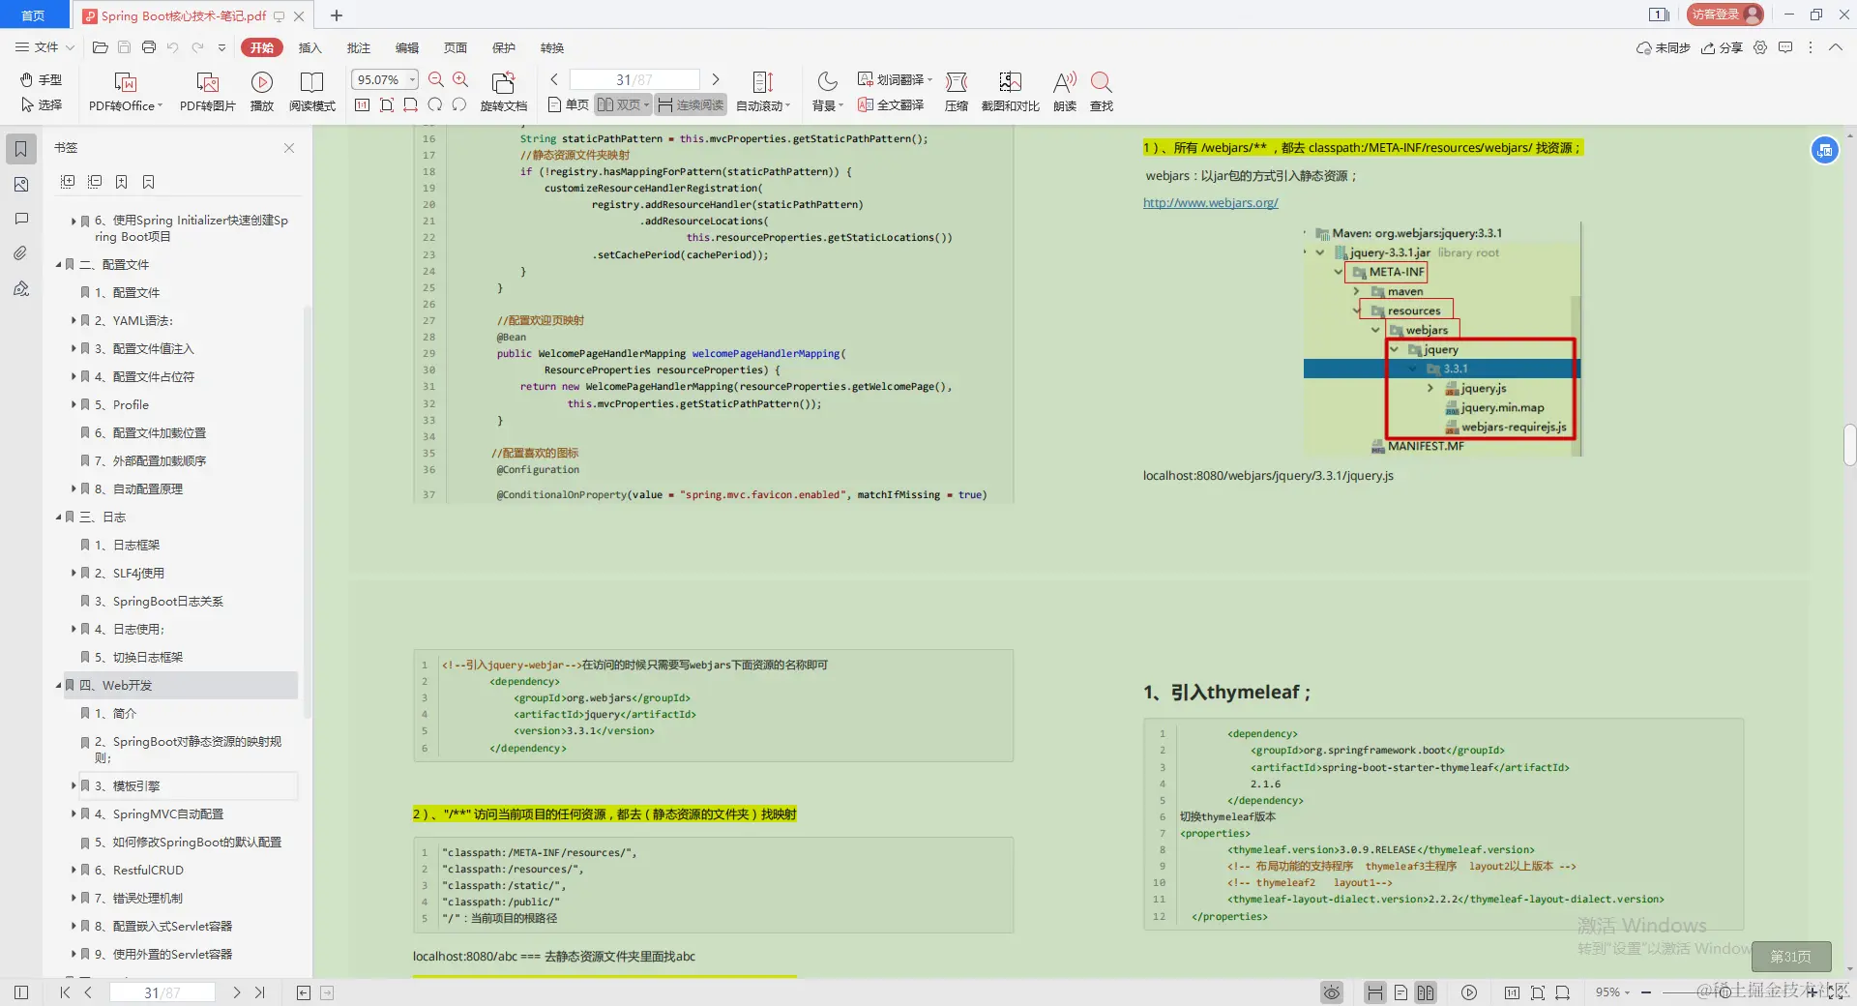Click the 分享 share button
Screen dimensions: 1857x1006
click(x=1723, y=47)
